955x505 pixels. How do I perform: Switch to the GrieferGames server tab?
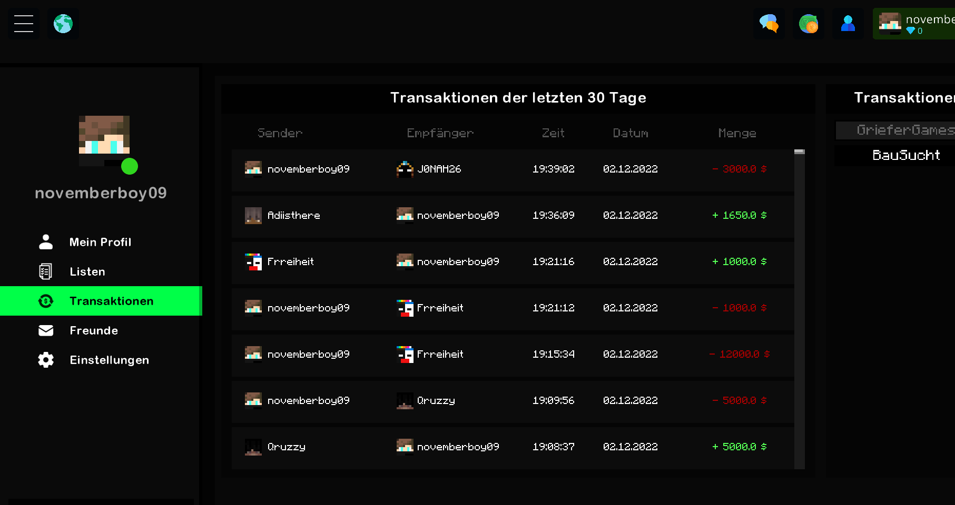(x=895, y=130)
